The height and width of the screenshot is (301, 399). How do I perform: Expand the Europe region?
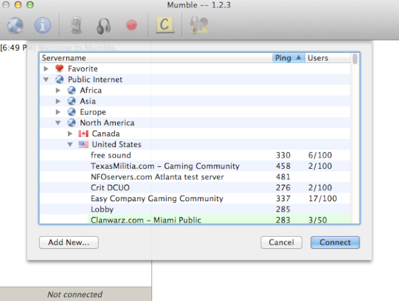pos(58,112)
